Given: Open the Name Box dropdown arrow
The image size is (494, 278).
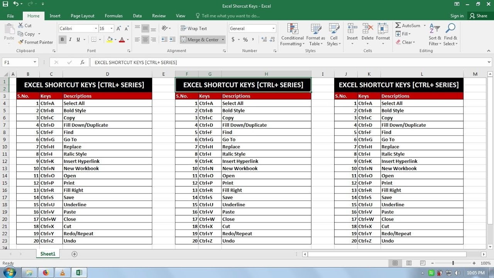Looking at the screenshot, I should point(35,62).
